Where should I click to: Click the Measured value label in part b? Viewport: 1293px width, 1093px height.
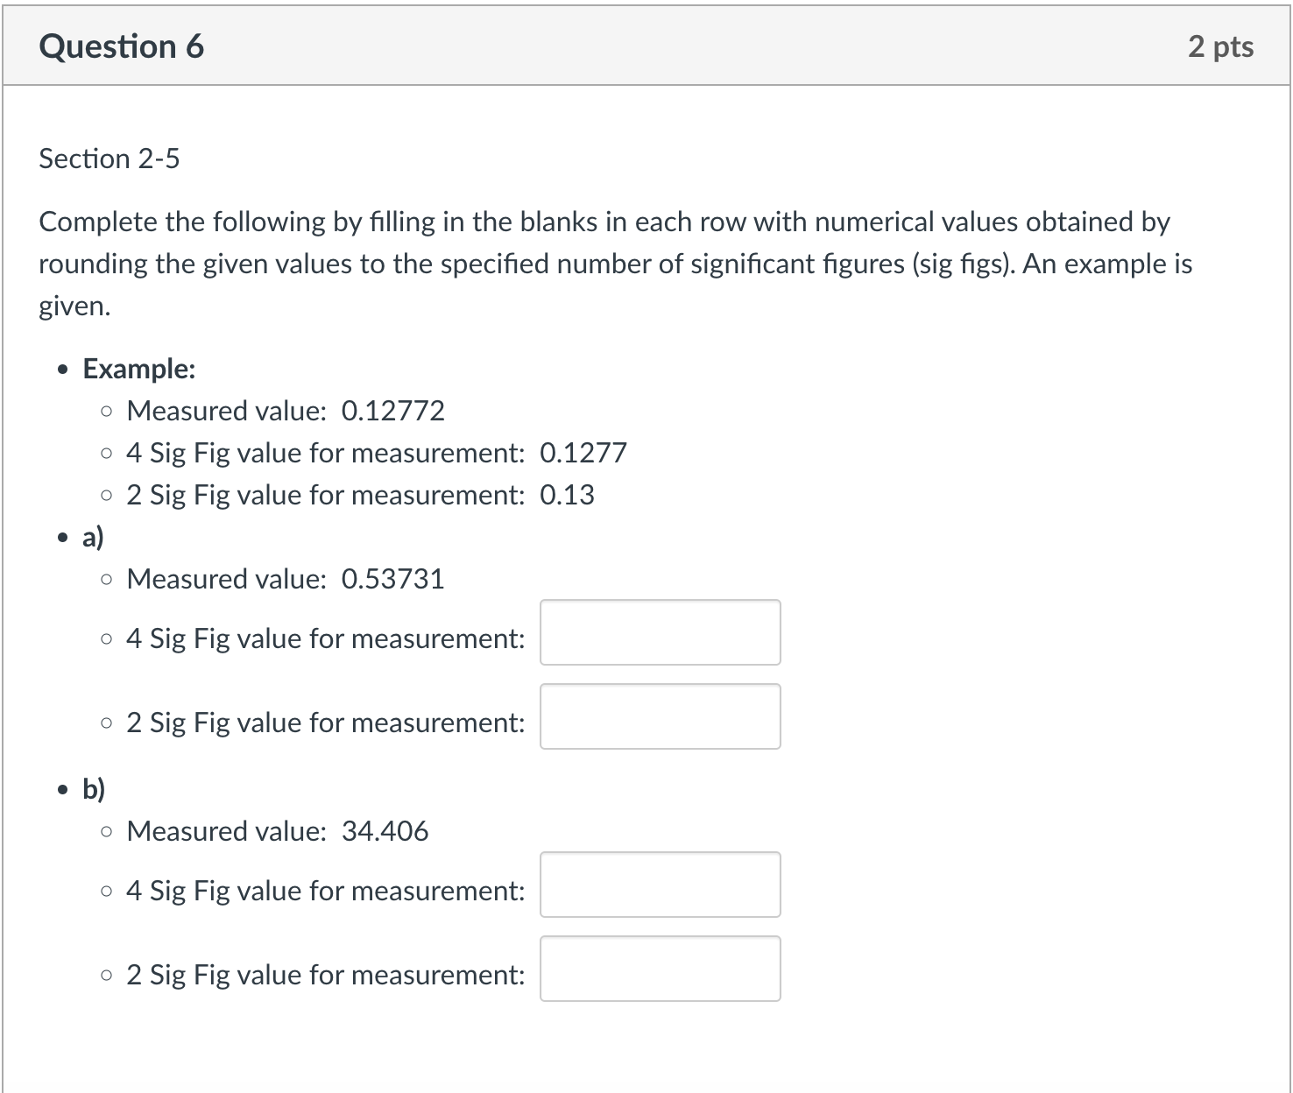pyautogui.click(x=227, y=831)
